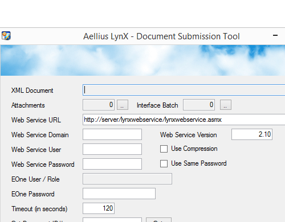Image resolution: width=285 pixels, height=222 pixels.
Task: Click the Web Service Version field
Action: pyautogui.click(x=252, y=134)
